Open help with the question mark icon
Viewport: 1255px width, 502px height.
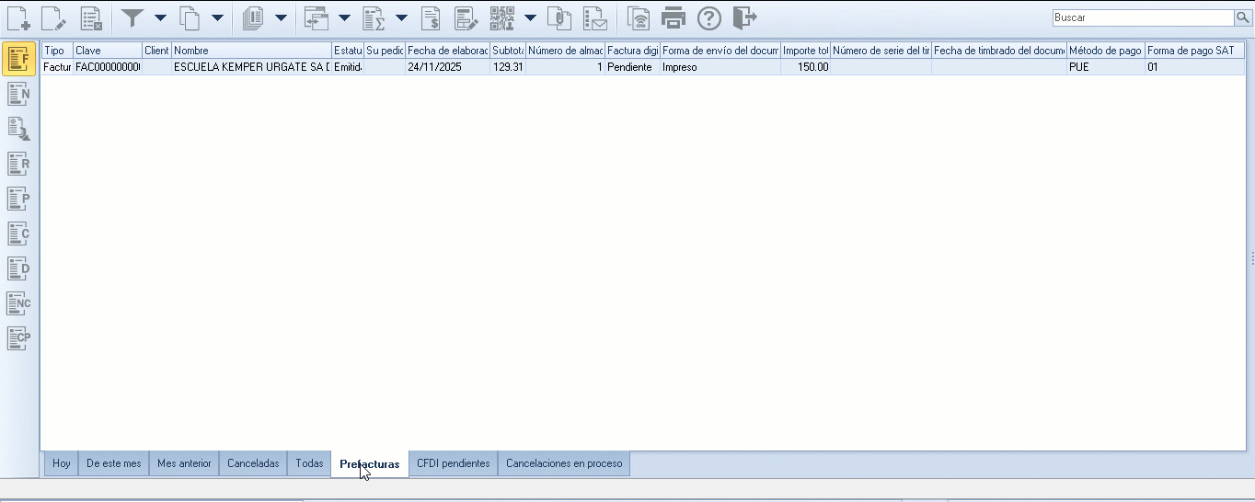click(708, 17)
